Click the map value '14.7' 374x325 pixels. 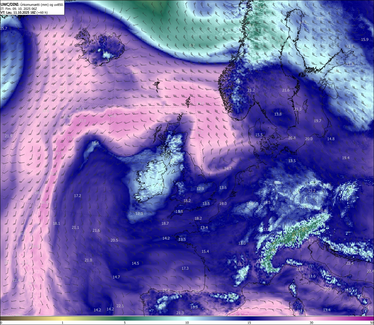tap(116, 277)
